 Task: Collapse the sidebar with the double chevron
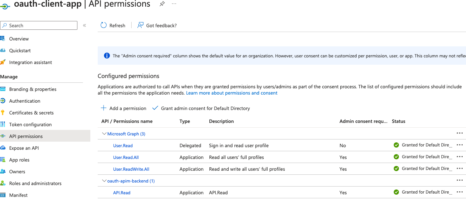[x=84, y=25]
